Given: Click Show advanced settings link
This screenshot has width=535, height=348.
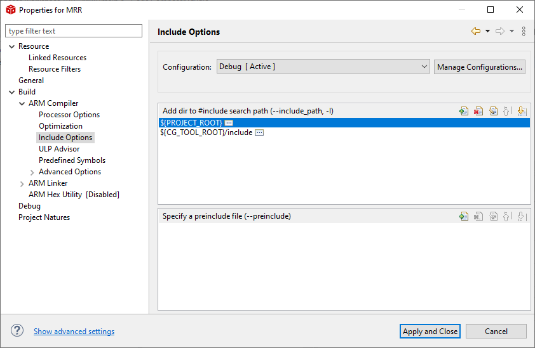Looking at the screenshot, I should click(74, 332).
